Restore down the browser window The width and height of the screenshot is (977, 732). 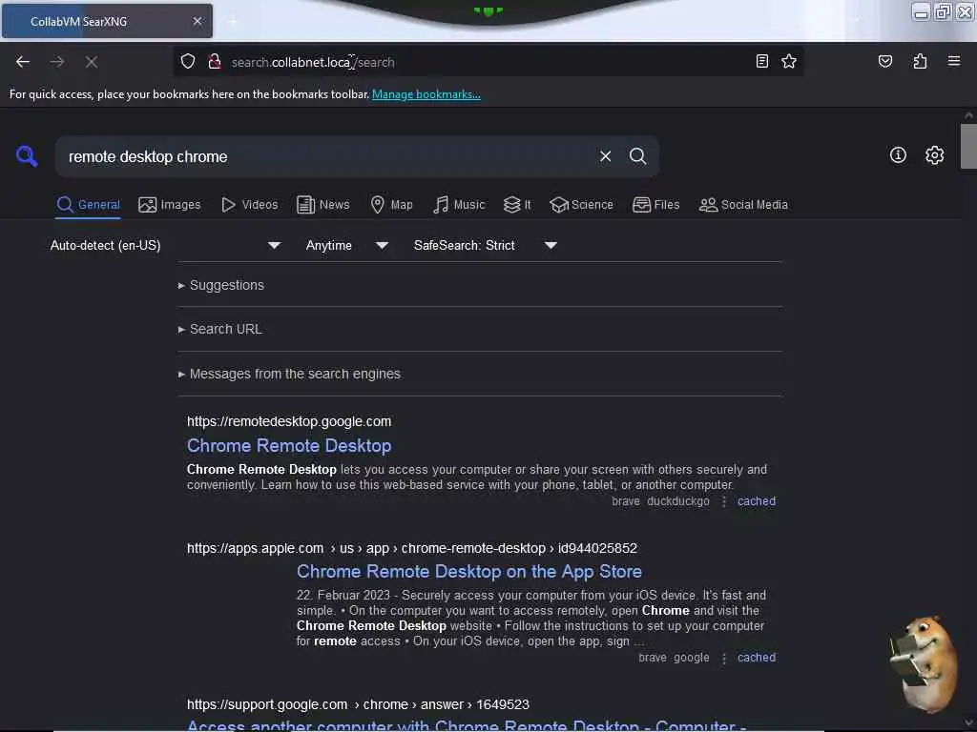point(943,11)
